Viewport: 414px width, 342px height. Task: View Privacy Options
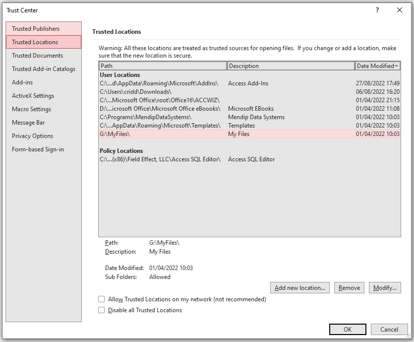[44, 136]
